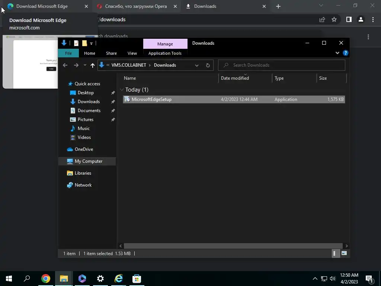The image size is (381, 286).
Task: Go up one folder level
Action: click(92, 65)
